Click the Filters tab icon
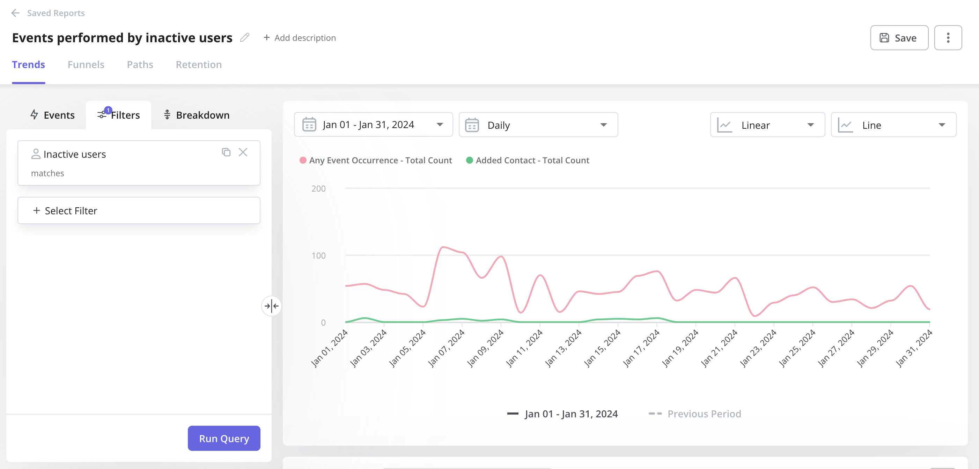This screenshot has height=469, width=979. (102, 115)
